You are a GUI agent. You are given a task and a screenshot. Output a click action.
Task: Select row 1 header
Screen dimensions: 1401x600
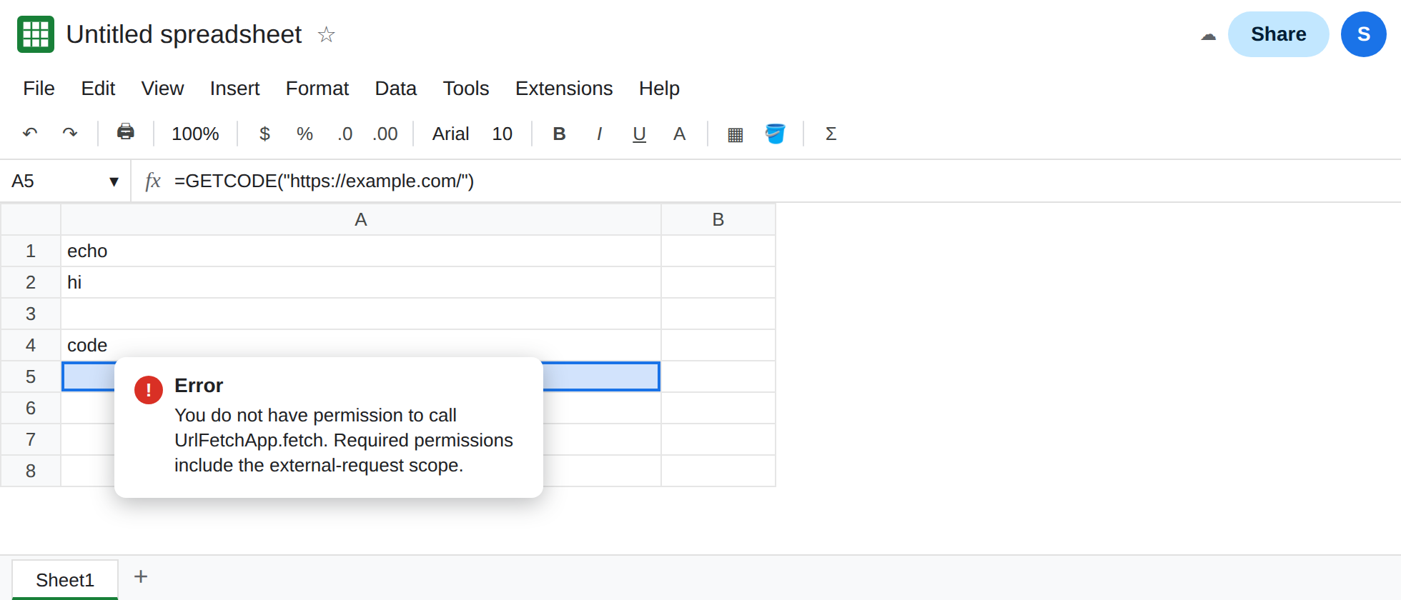pyautogui.click(x=31, y=251)
